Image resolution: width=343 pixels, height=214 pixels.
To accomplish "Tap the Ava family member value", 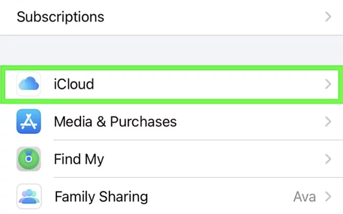I will point(304,196).
